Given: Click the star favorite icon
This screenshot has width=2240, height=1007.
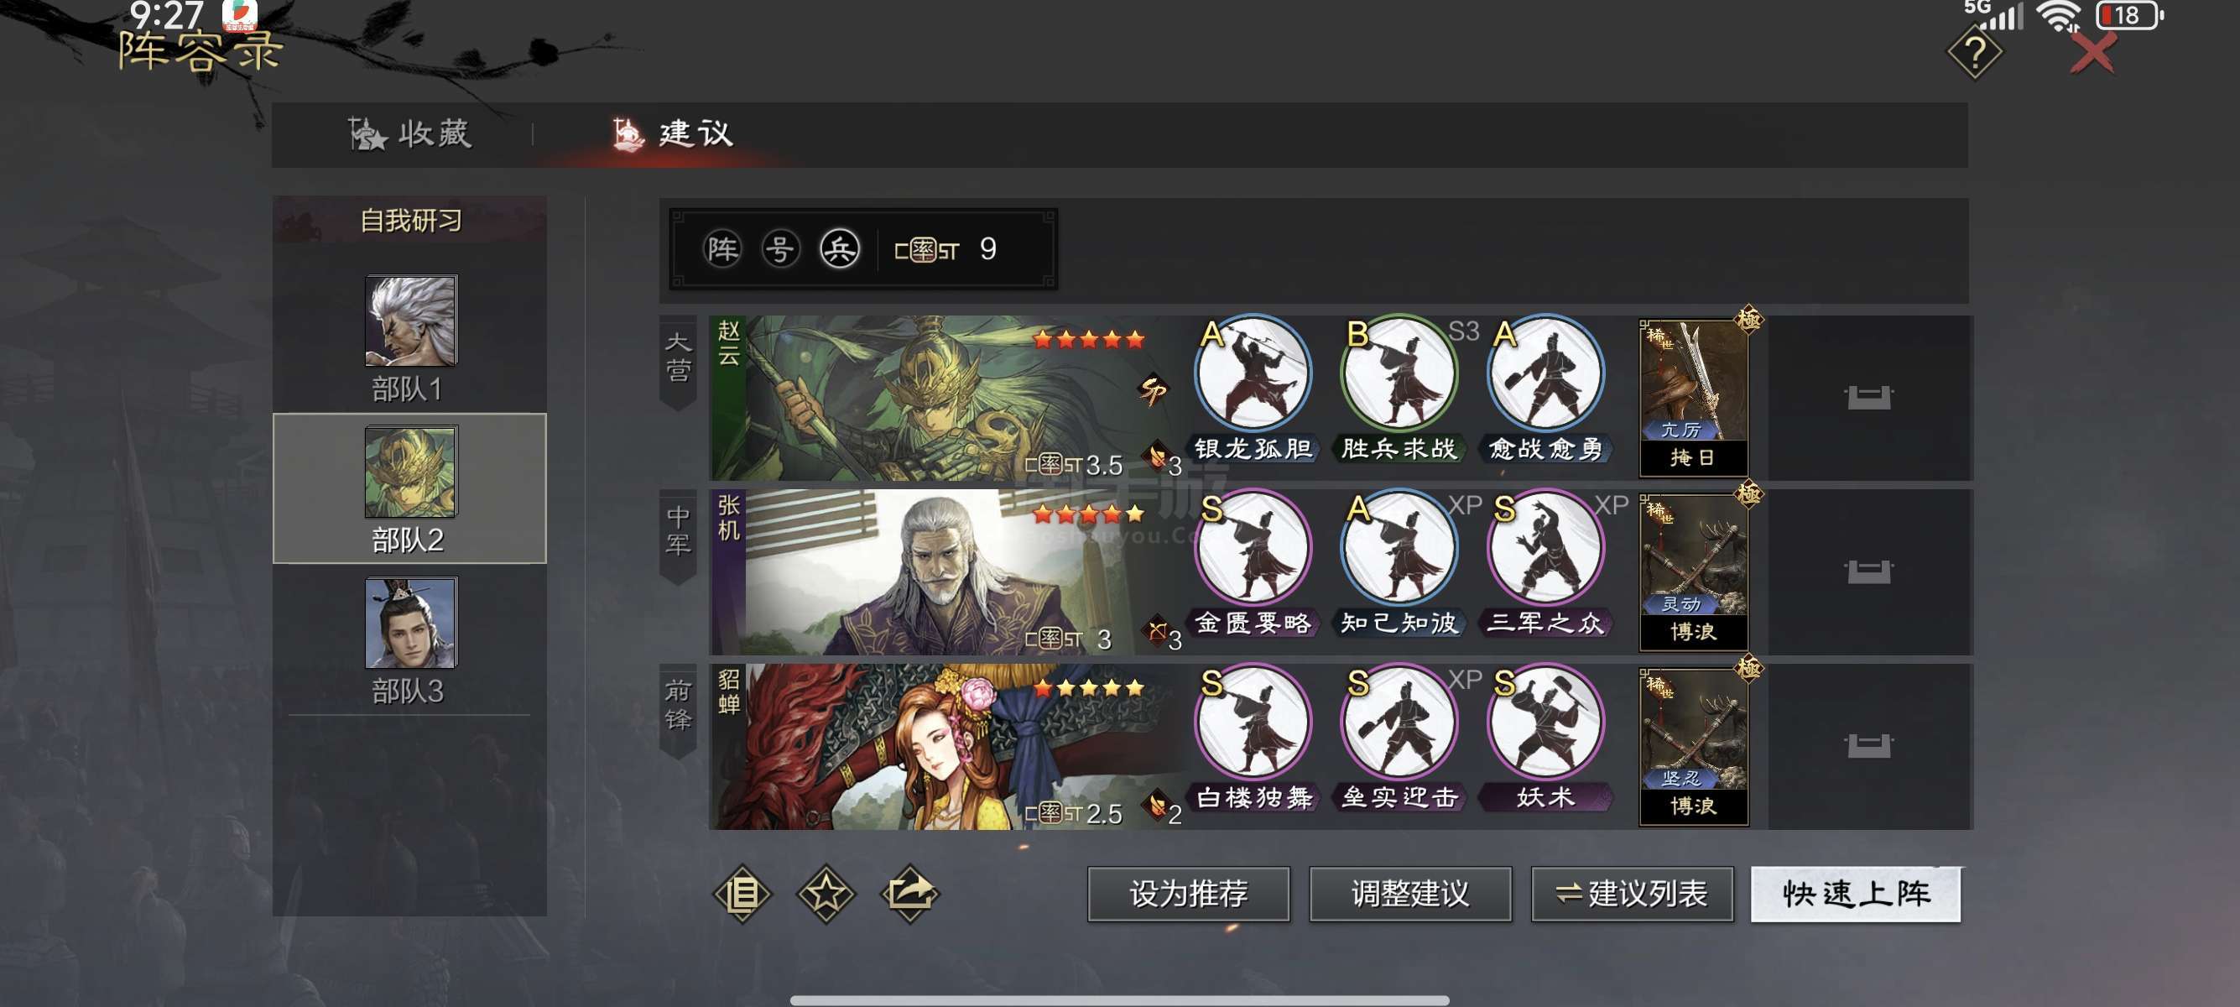Looking at the screenshot, I should pyautogui.click(x=826, y=893).
